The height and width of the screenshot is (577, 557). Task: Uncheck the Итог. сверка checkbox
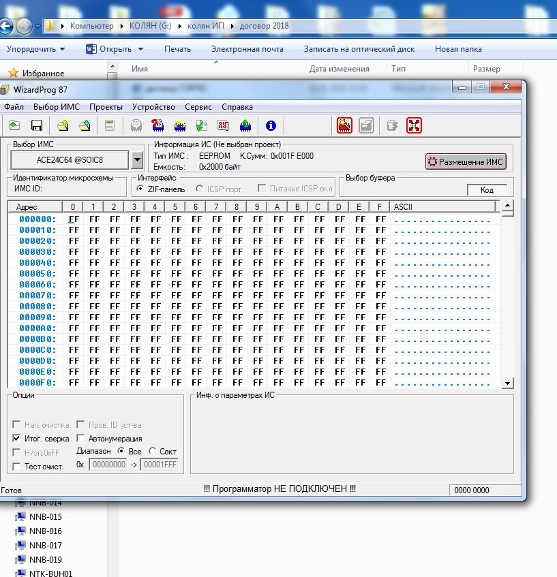pos(17,439)
